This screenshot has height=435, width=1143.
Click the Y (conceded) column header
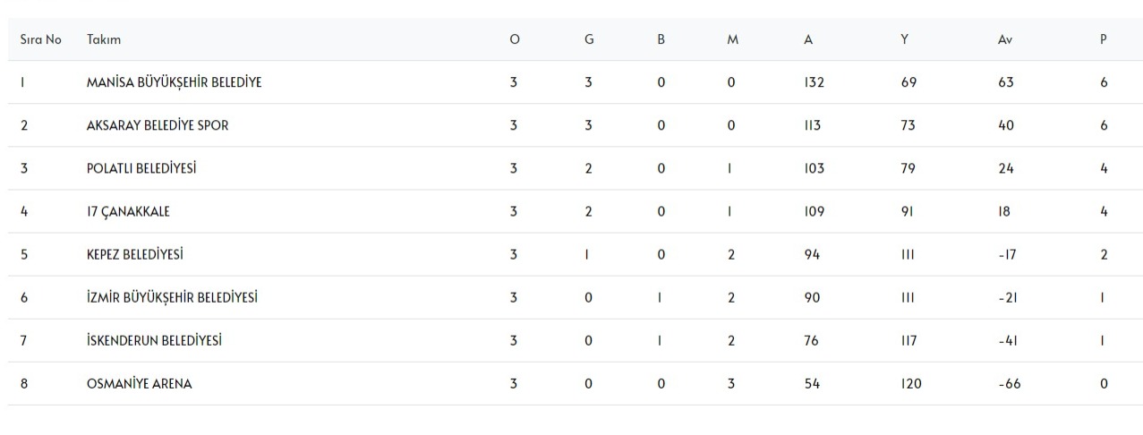[x=905, y=40]
